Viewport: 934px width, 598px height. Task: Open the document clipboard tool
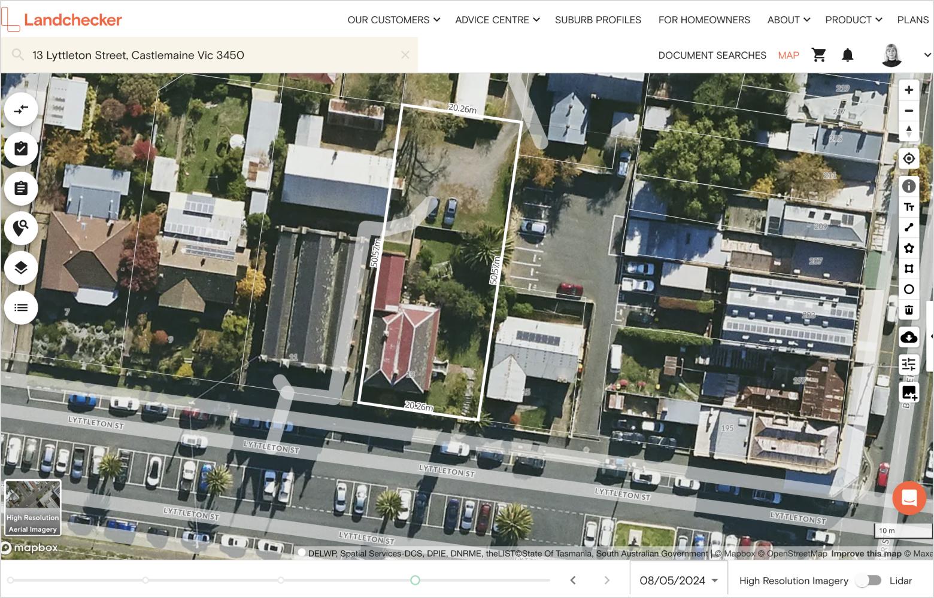(21, 189)
